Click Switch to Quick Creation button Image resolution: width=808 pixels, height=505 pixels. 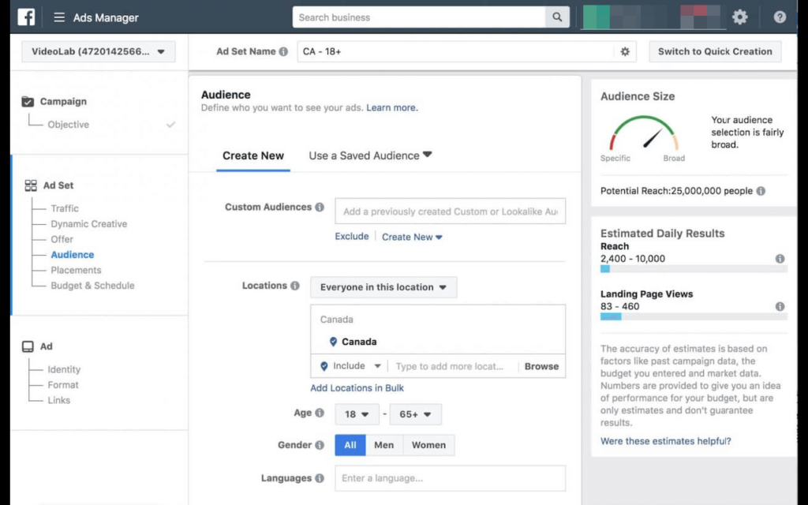[715, 51]
